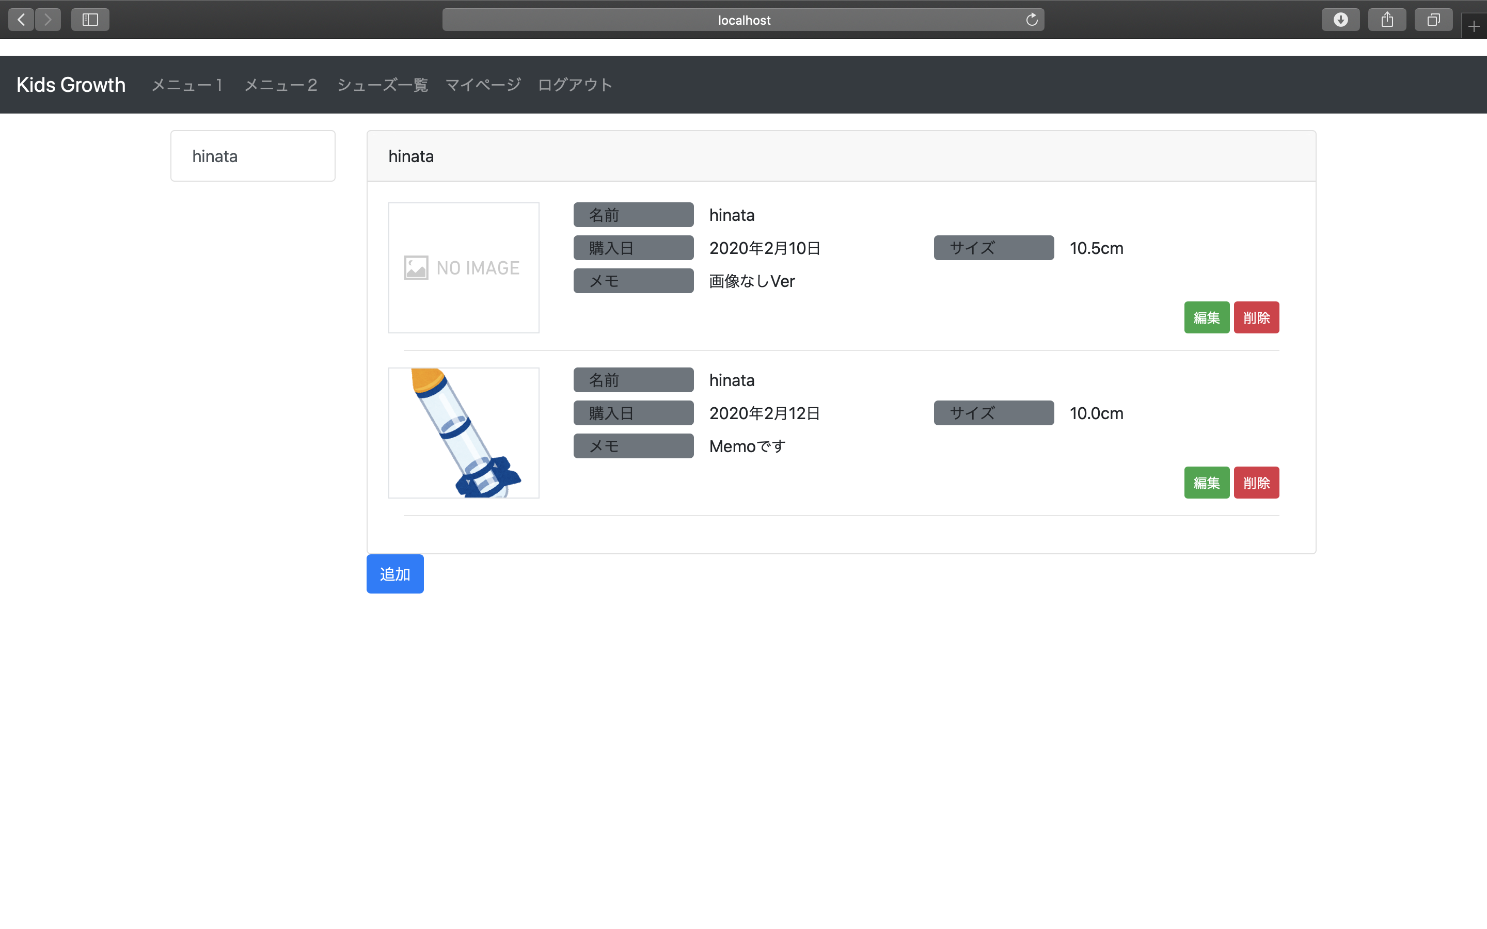Open メニュー2 in the navbar
The width and height of the screenshot is (1487, 929).
281,85
